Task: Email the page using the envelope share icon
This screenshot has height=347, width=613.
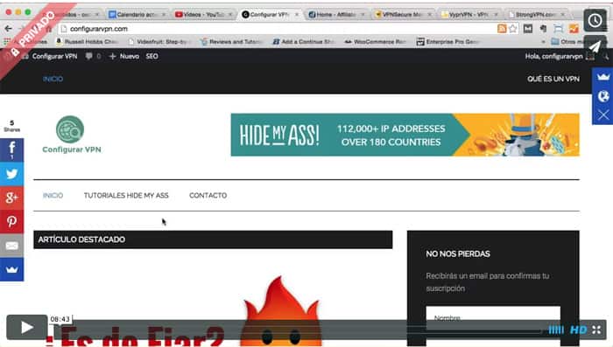Action: [11, 246]
